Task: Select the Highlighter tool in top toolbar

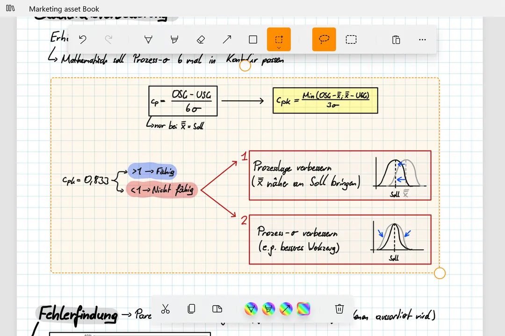Action: click(x=174, y=40)
